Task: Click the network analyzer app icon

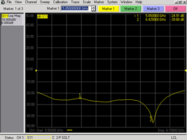Action: 3,2
